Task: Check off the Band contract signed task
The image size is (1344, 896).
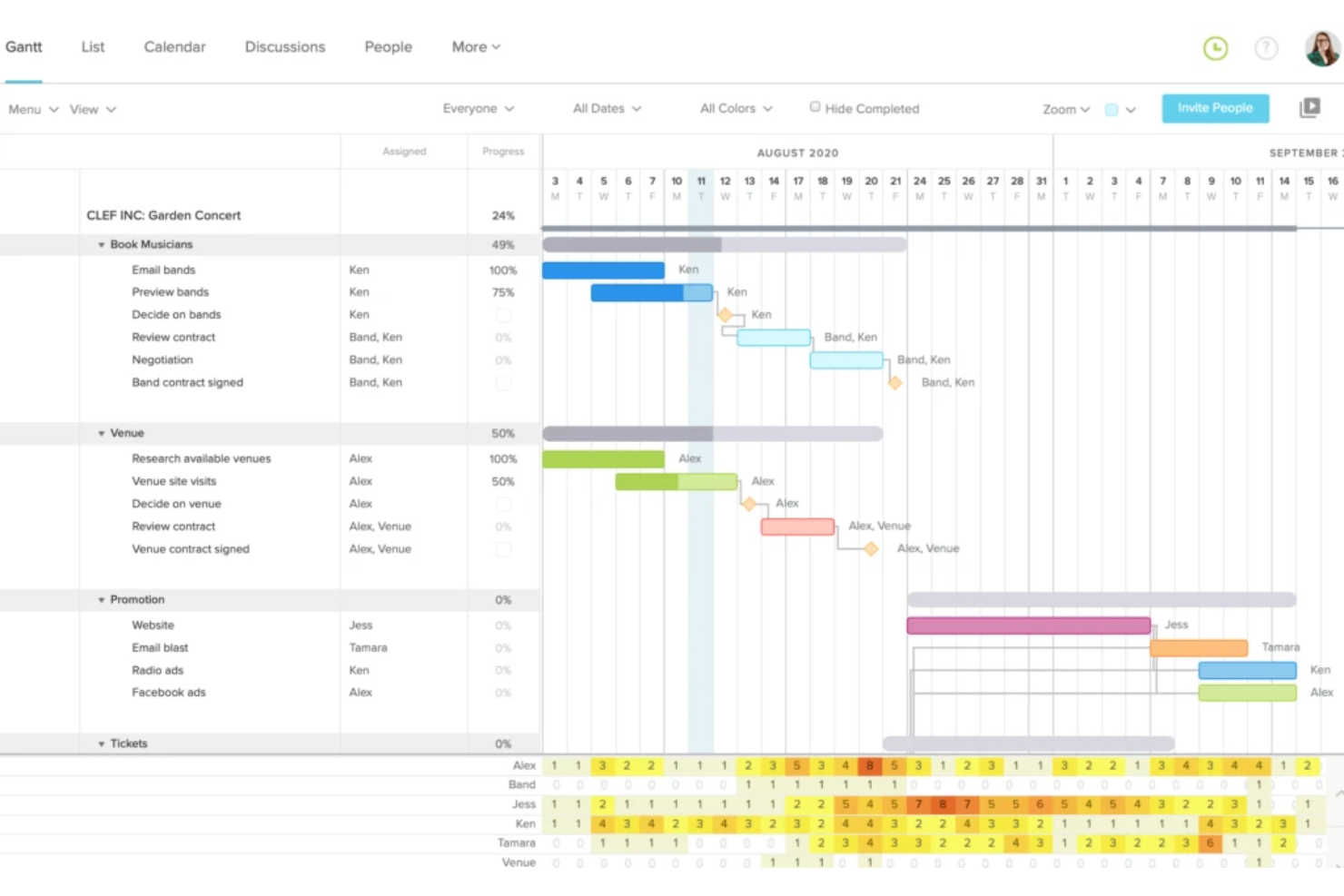Action: click(503, 383)
